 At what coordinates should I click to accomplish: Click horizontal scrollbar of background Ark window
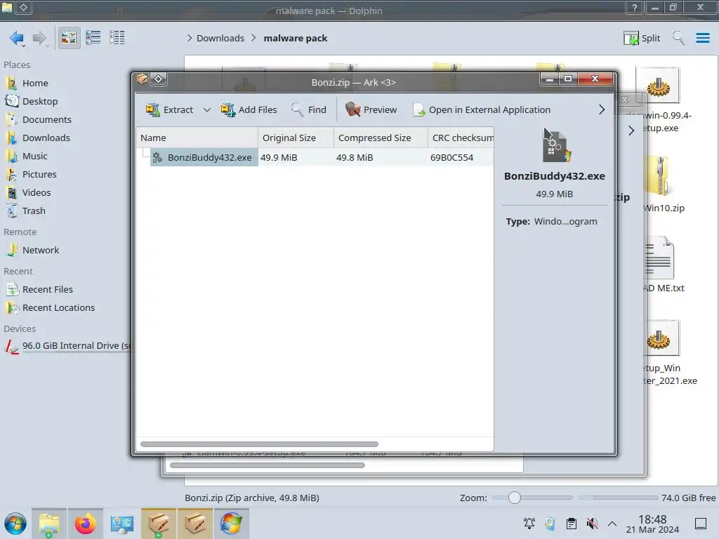coord(268,465)
